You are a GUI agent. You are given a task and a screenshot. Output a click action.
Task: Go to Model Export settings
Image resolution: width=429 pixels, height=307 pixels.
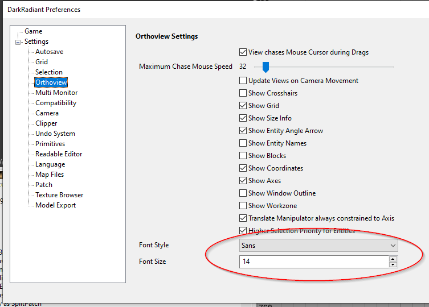coord(55,205)
